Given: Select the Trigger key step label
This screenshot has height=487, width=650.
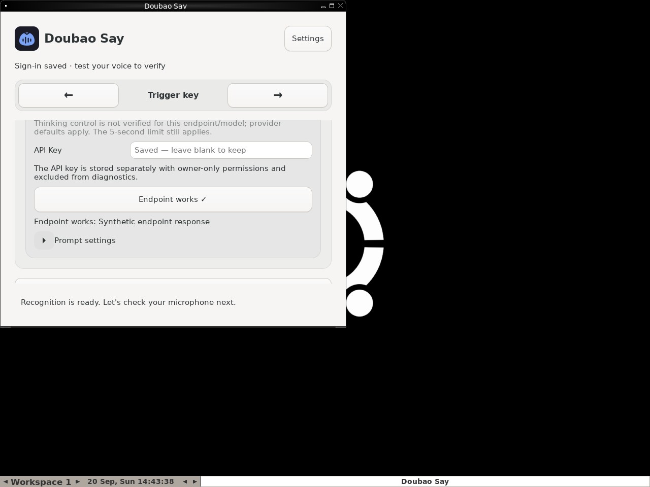Looking at the screenshot, I should click(173, 95).
